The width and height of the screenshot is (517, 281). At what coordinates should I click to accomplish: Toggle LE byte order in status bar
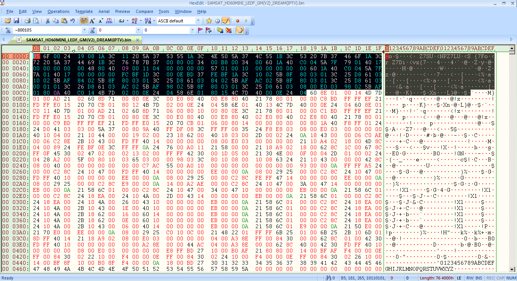[x=459, y=278]
